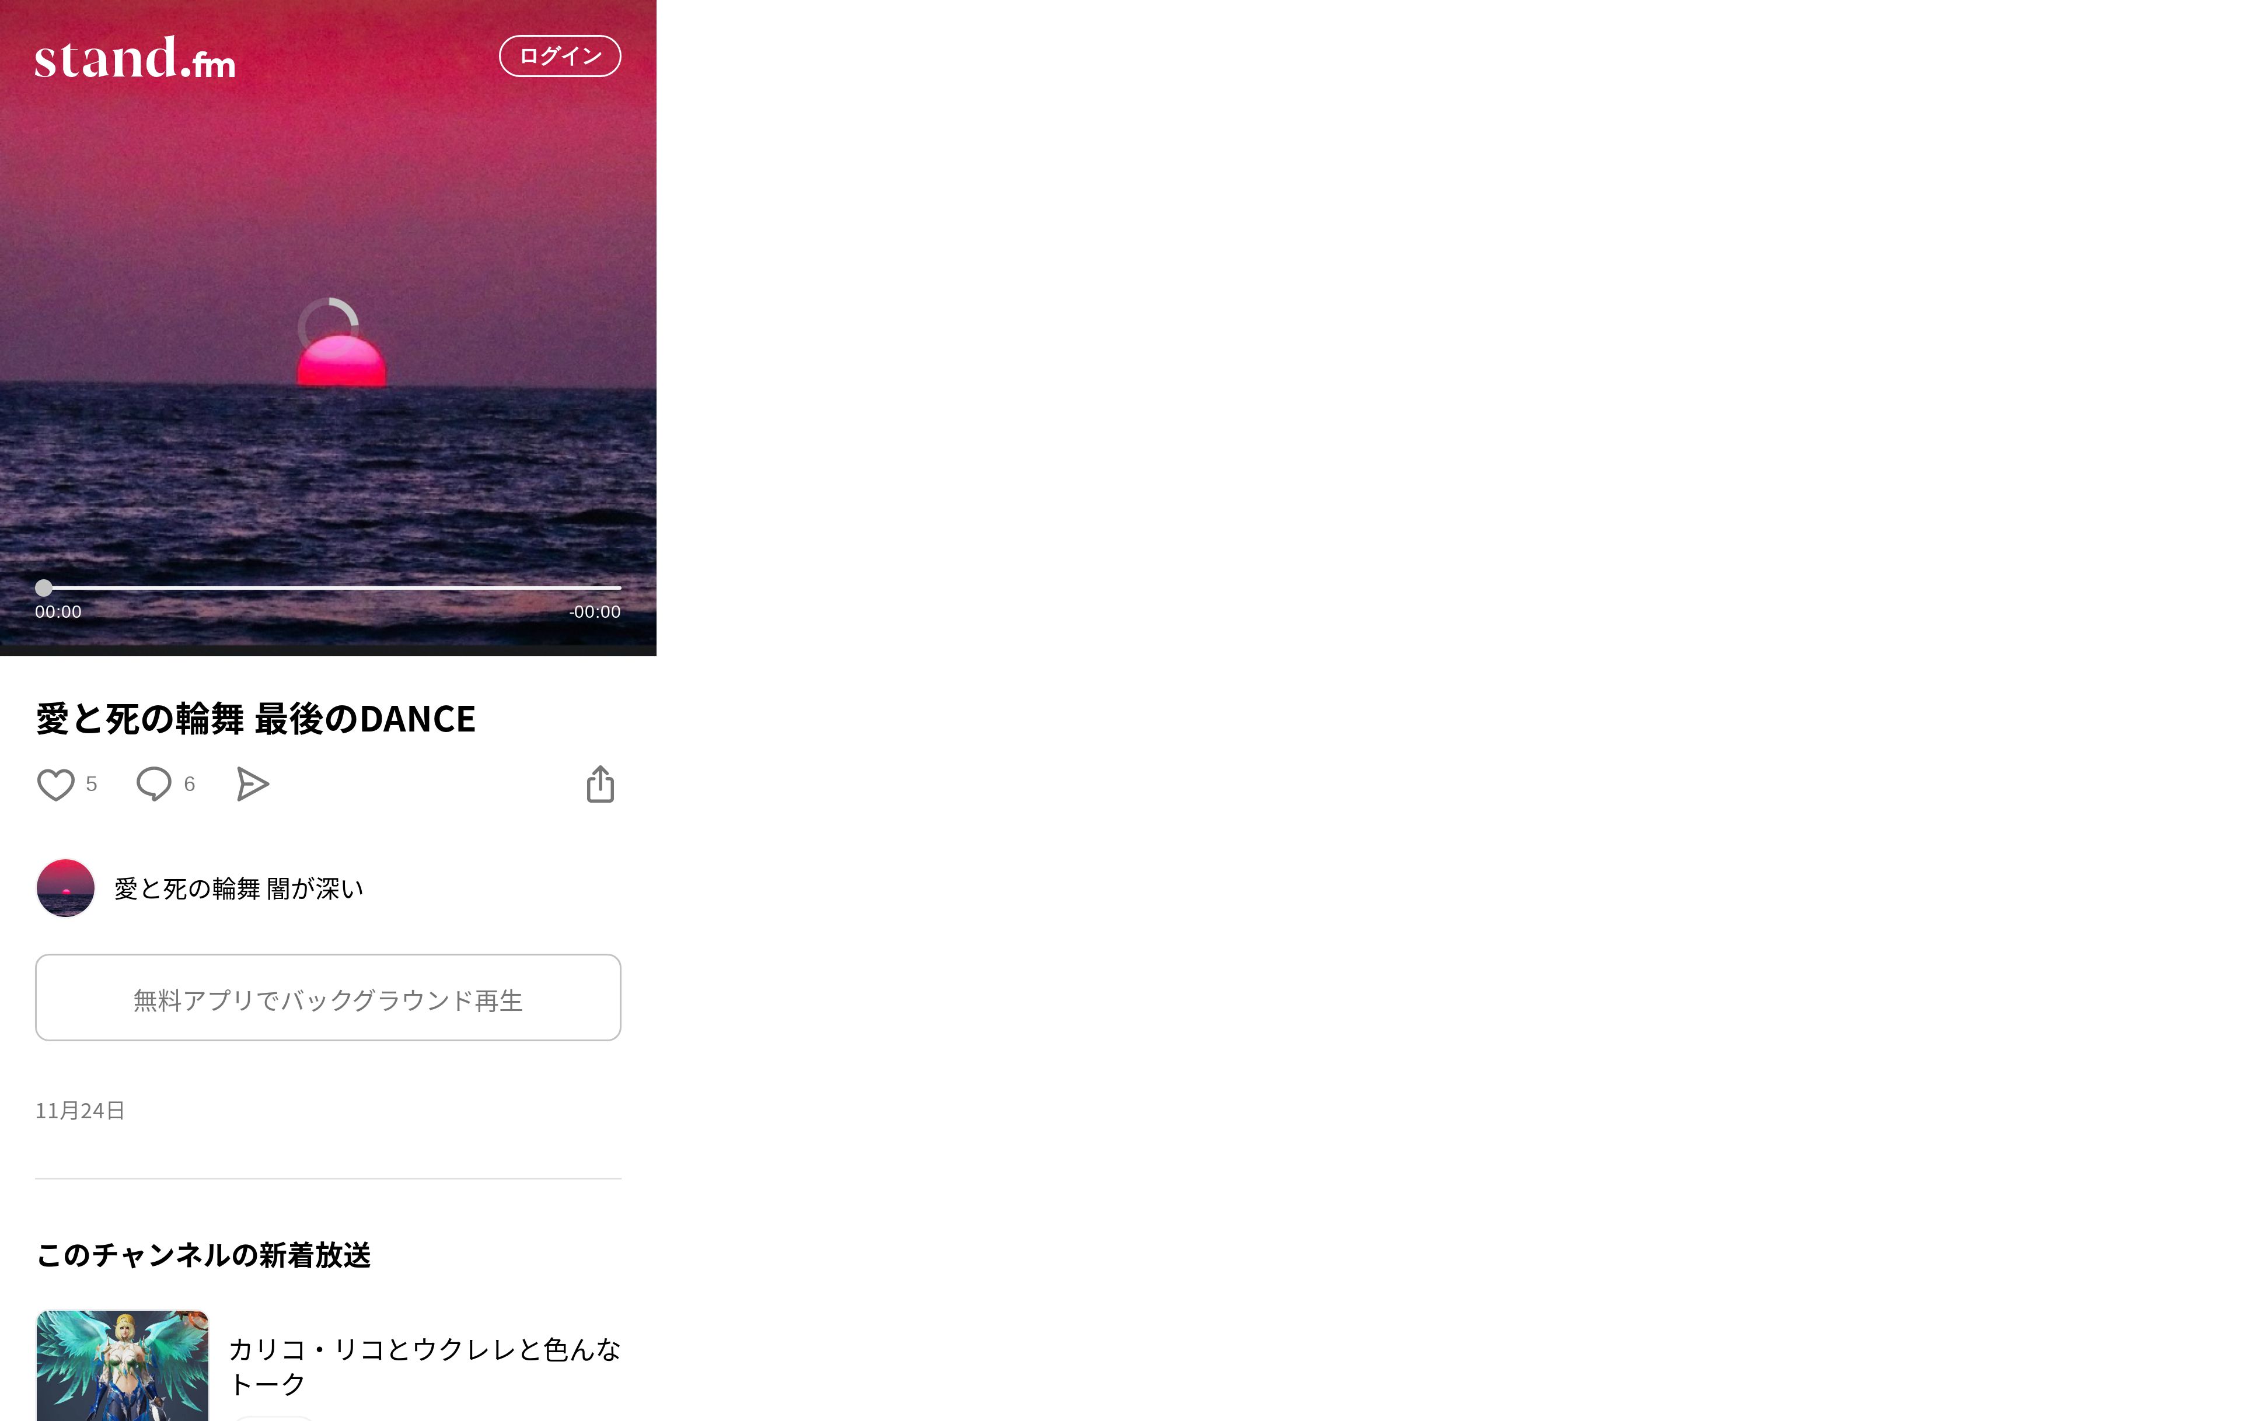Click 無料アプリでバックグラウンド再生 button

[329, 998]
